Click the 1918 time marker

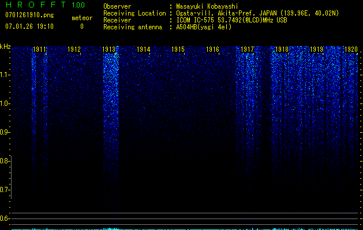click(x=282, y=49)
